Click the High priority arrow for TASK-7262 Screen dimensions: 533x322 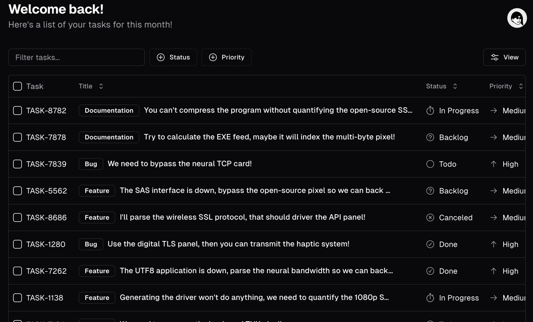(493, 271)
